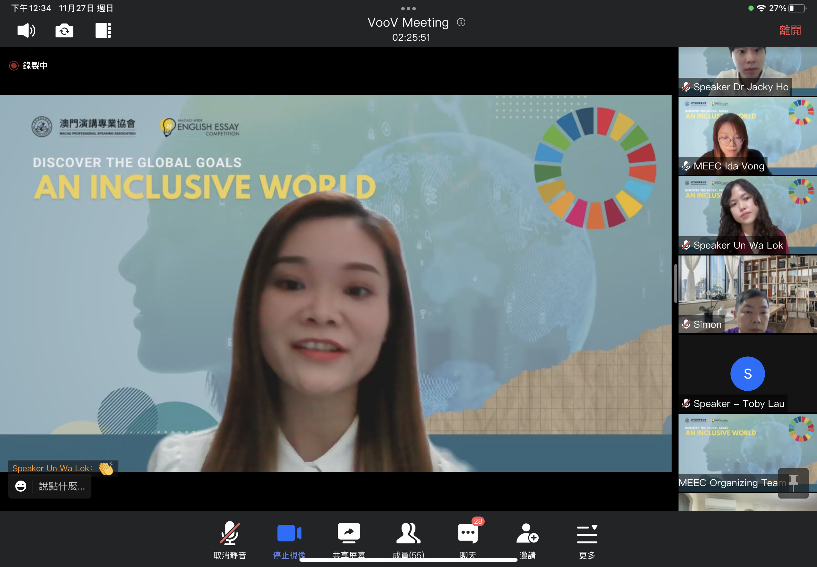The height and width of the screenshot is (567, 817).
Task: Open the emoji reaction picker
Action: tap(21, 486)
